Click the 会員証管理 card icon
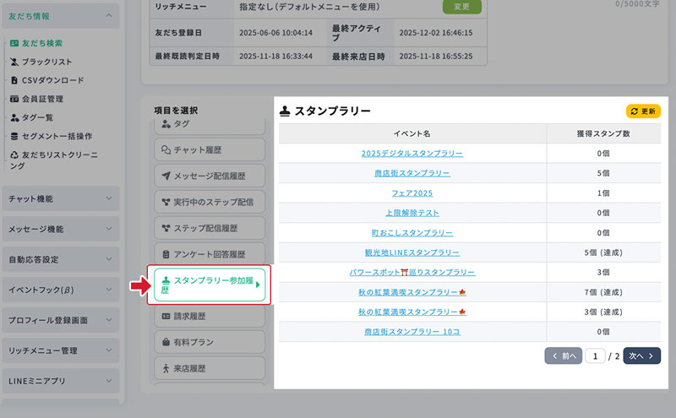Image resolution: width=676 pixels, height=418 pixels. tap(14, 99)
